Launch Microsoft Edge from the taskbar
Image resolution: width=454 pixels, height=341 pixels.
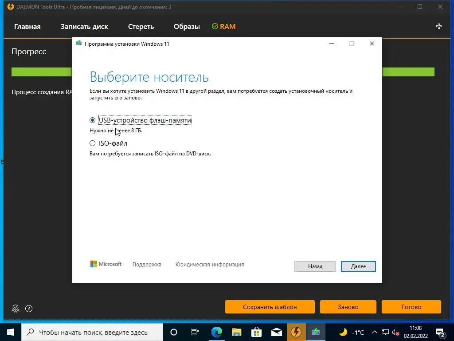click(x=216, y=332)
